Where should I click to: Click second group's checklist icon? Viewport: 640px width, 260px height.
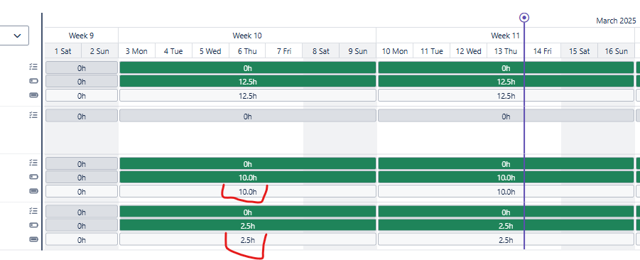pyautogui.click(x=33, y=116)
